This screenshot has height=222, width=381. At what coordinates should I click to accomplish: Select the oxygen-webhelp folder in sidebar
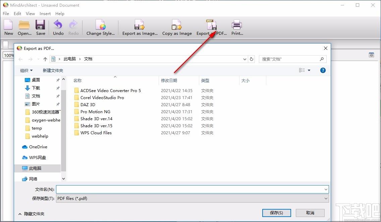[43, 120]
